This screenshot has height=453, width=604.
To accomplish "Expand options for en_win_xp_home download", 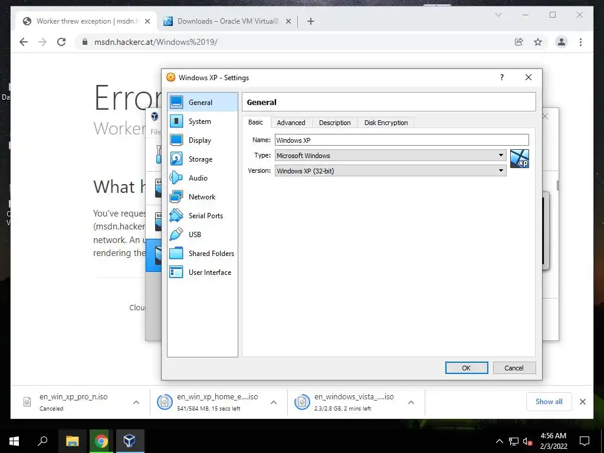I will click(274, 402).
